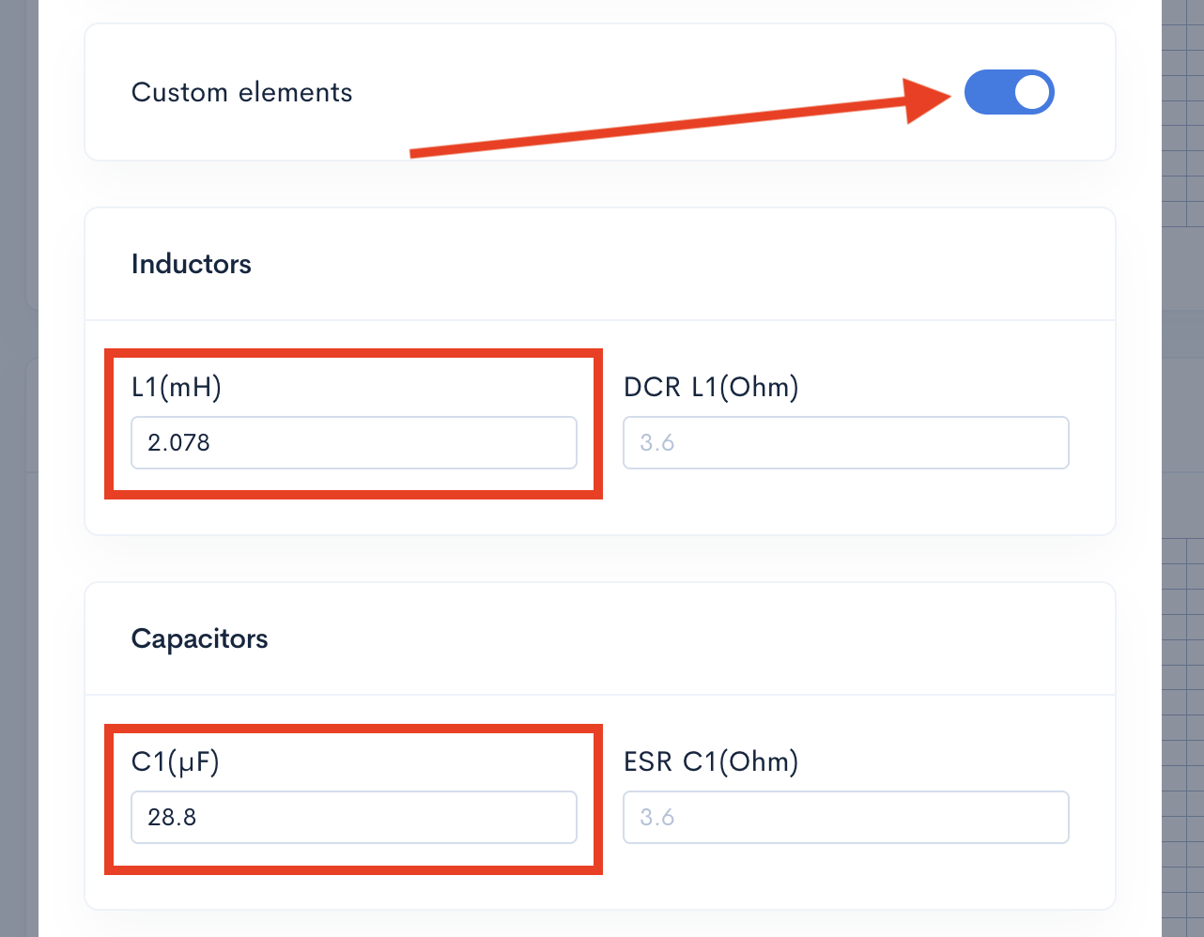Click the blue toggle knob

(x=1030, y=92)
